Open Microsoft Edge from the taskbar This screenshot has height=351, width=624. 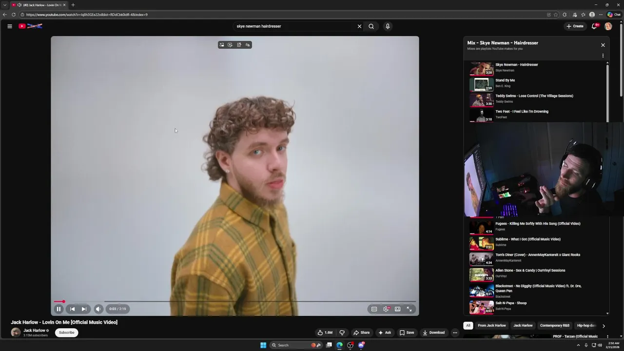(340, 345)
